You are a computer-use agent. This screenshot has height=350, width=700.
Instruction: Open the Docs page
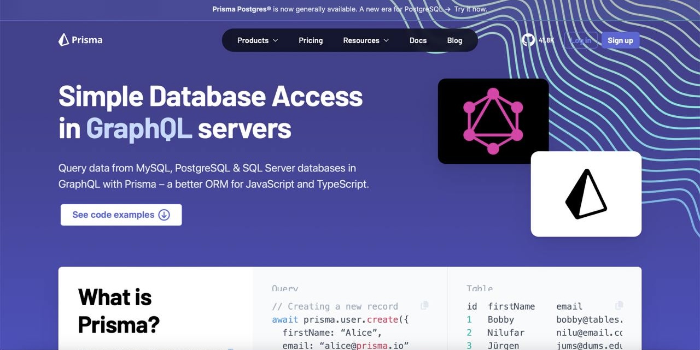point(418,40)
